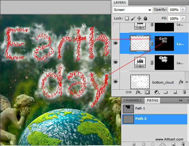Select the Earth day mask thumbnail on the selected layer
Screen dimensions: 189x146
point(164,43)
